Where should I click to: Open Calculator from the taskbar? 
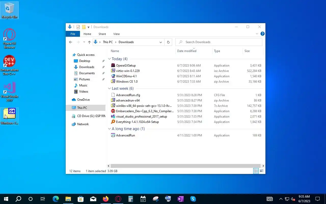[130, 199]
